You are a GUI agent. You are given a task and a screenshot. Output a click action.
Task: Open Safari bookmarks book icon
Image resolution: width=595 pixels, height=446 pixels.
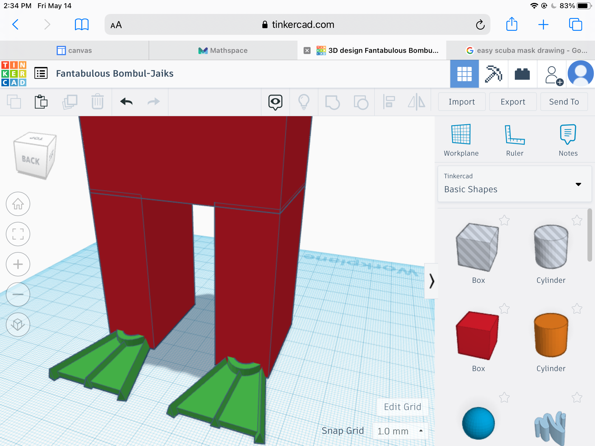pos(82,24)
